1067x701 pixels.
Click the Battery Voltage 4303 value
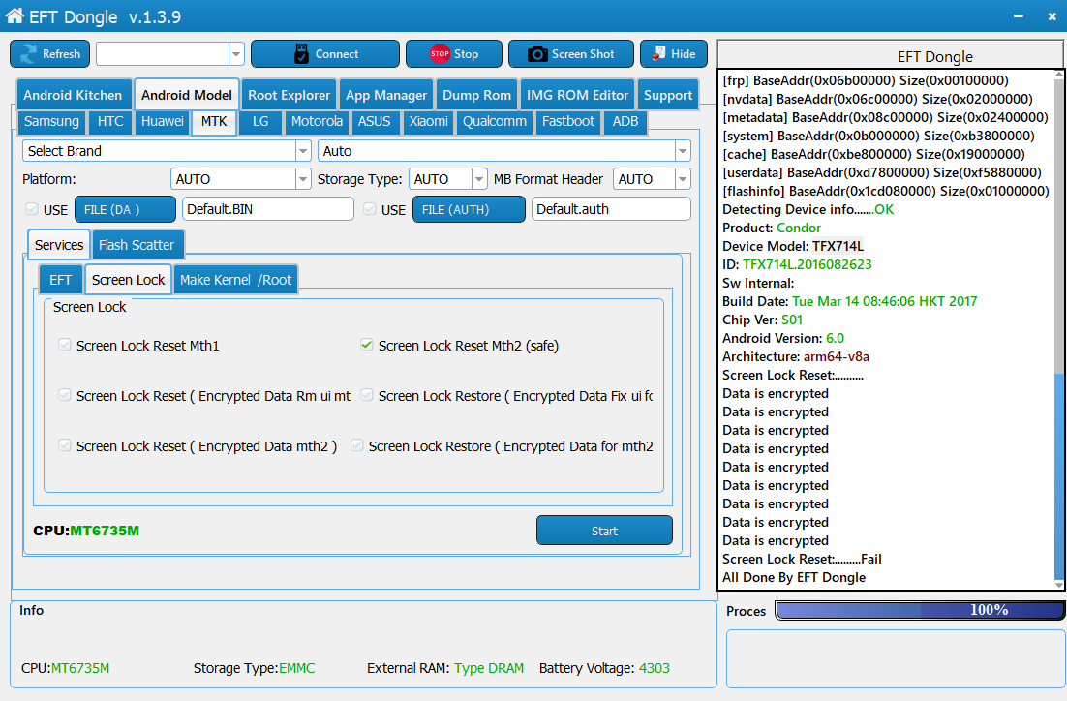654,668
